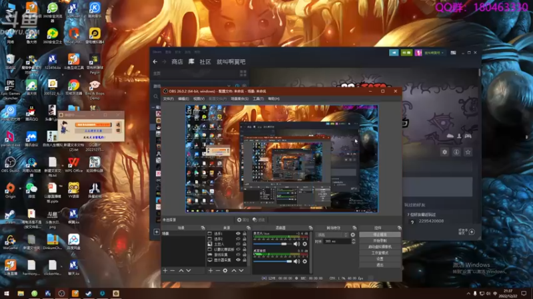The height and width of the screenshot is (299, 533).
Task: Click desktop audio volume slider handle
Action: [289, 261]
